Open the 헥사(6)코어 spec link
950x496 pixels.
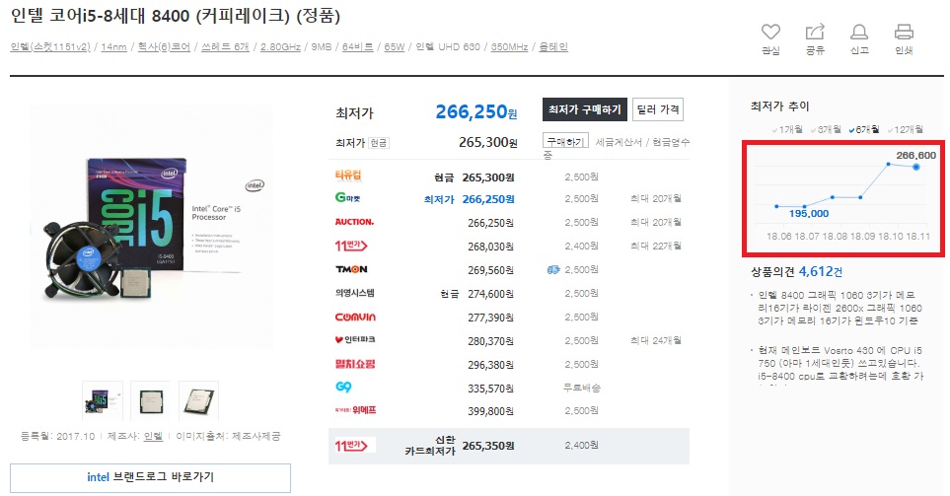click(x=164, y=46)
